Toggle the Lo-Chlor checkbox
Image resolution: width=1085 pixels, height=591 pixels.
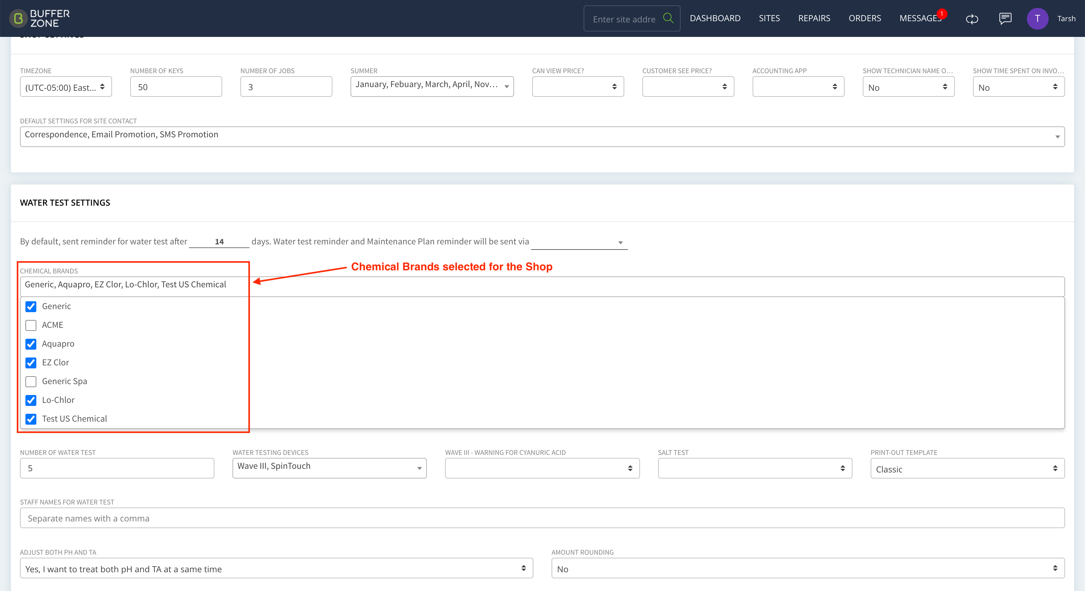coord(31,400)
